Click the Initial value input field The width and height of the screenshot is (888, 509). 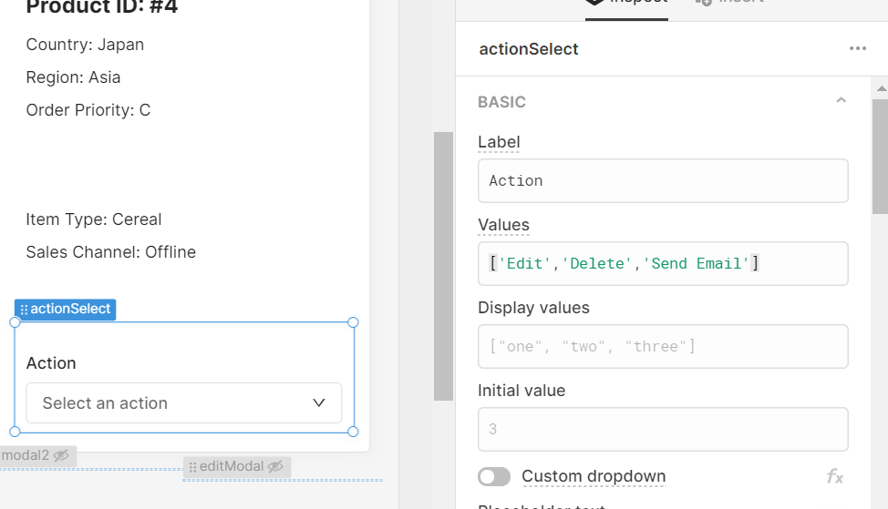tap(663, 429)
